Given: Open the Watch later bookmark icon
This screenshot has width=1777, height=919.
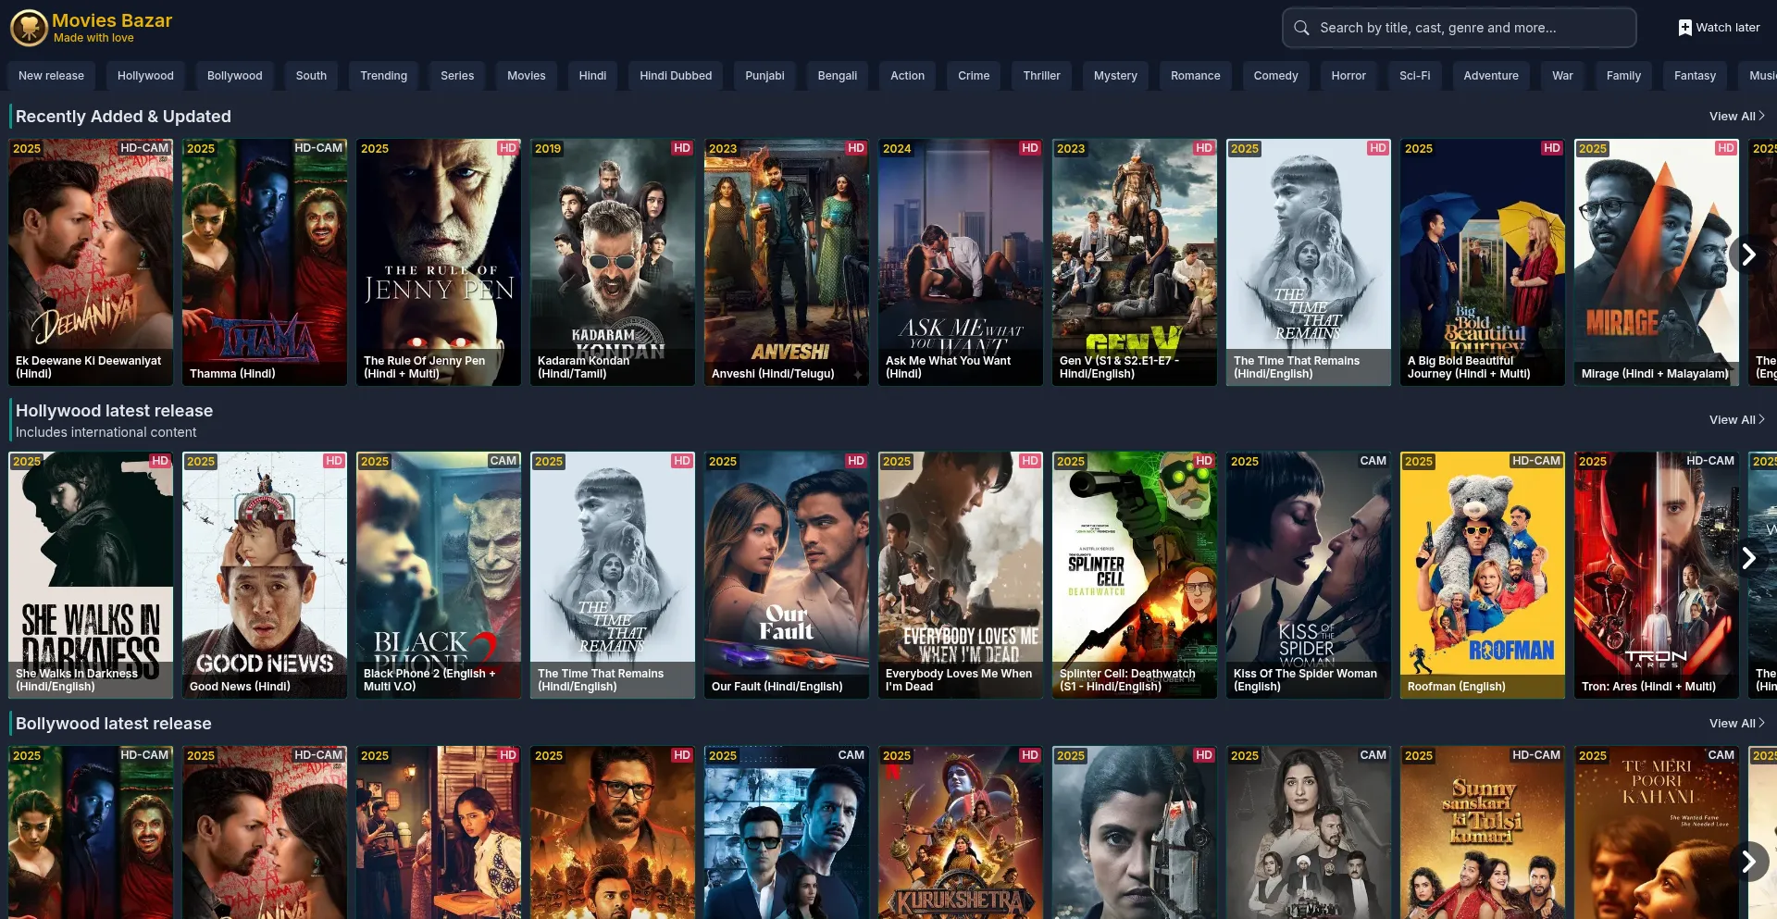Looking at the screenshot, I should coord(1684,28).
